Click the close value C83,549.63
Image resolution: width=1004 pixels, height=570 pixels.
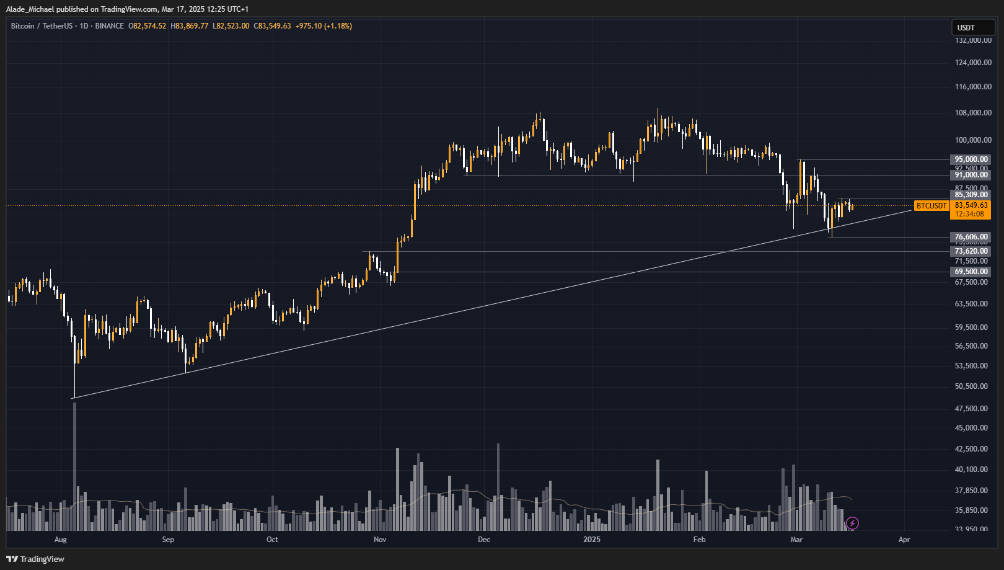272,26
